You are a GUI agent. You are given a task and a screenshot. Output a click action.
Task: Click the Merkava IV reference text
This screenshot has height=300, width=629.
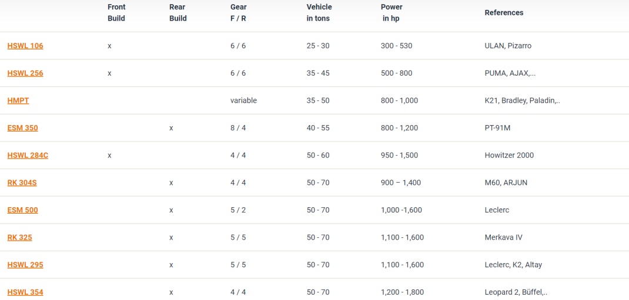coord(503,238)
